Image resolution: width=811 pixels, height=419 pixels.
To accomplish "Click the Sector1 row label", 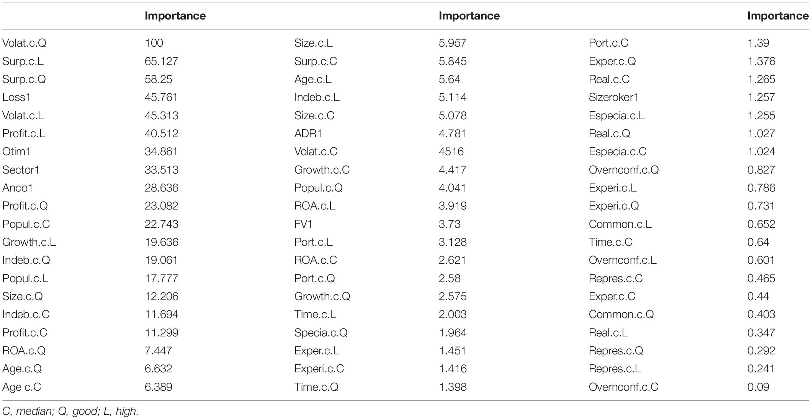I will (x=21, y=170).
